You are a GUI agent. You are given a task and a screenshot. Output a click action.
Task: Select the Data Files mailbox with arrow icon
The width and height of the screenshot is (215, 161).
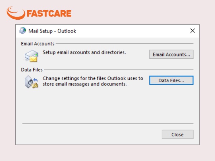click(x=31, y=82)
